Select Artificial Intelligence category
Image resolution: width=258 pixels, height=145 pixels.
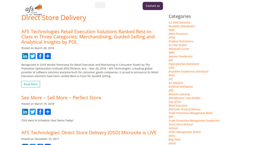(181, 87)
